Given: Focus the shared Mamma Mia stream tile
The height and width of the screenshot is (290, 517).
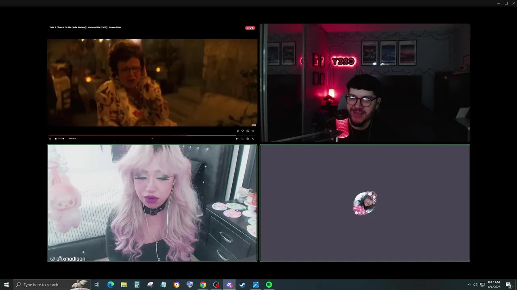Looking at the screenshot, I should point(152,83).
